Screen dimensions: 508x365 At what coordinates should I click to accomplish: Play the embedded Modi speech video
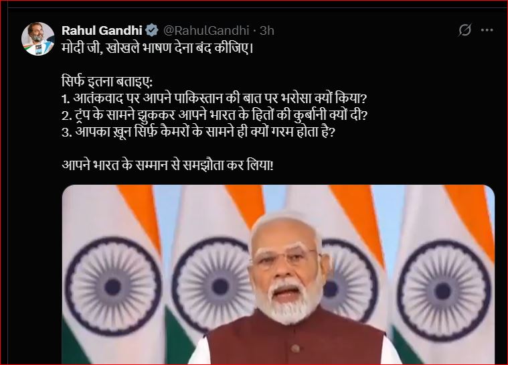278,275
